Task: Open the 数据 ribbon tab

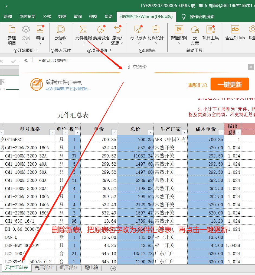Action: tap(62, 17)
